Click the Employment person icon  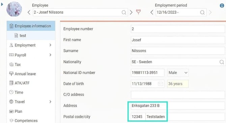point(11,45)
